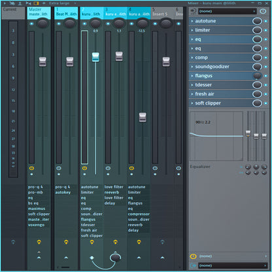Disable the autotune slot LED in side panel
The image size is (272, 272).
click(266, 21)
